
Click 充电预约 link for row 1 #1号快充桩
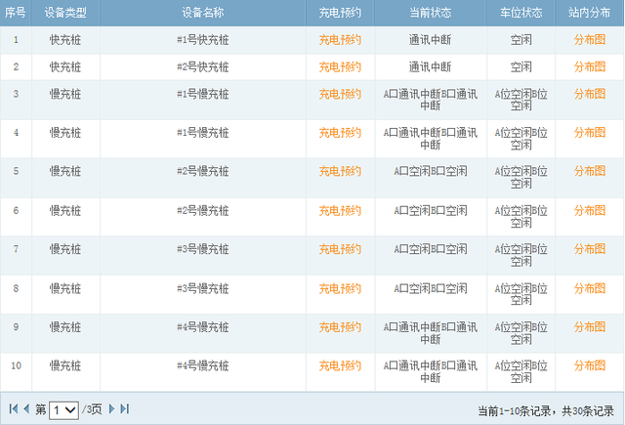coord(340,40)
